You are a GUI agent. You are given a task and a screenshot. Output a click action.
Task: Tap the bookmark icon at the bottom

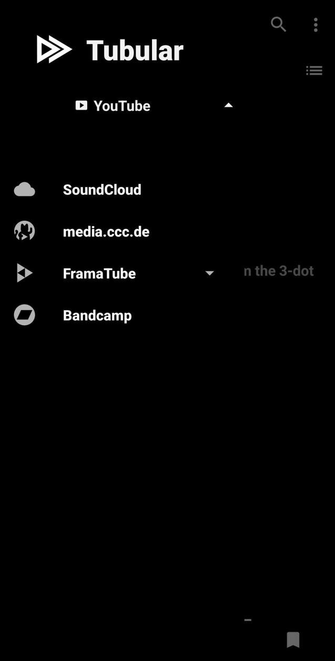pos(293,640)
